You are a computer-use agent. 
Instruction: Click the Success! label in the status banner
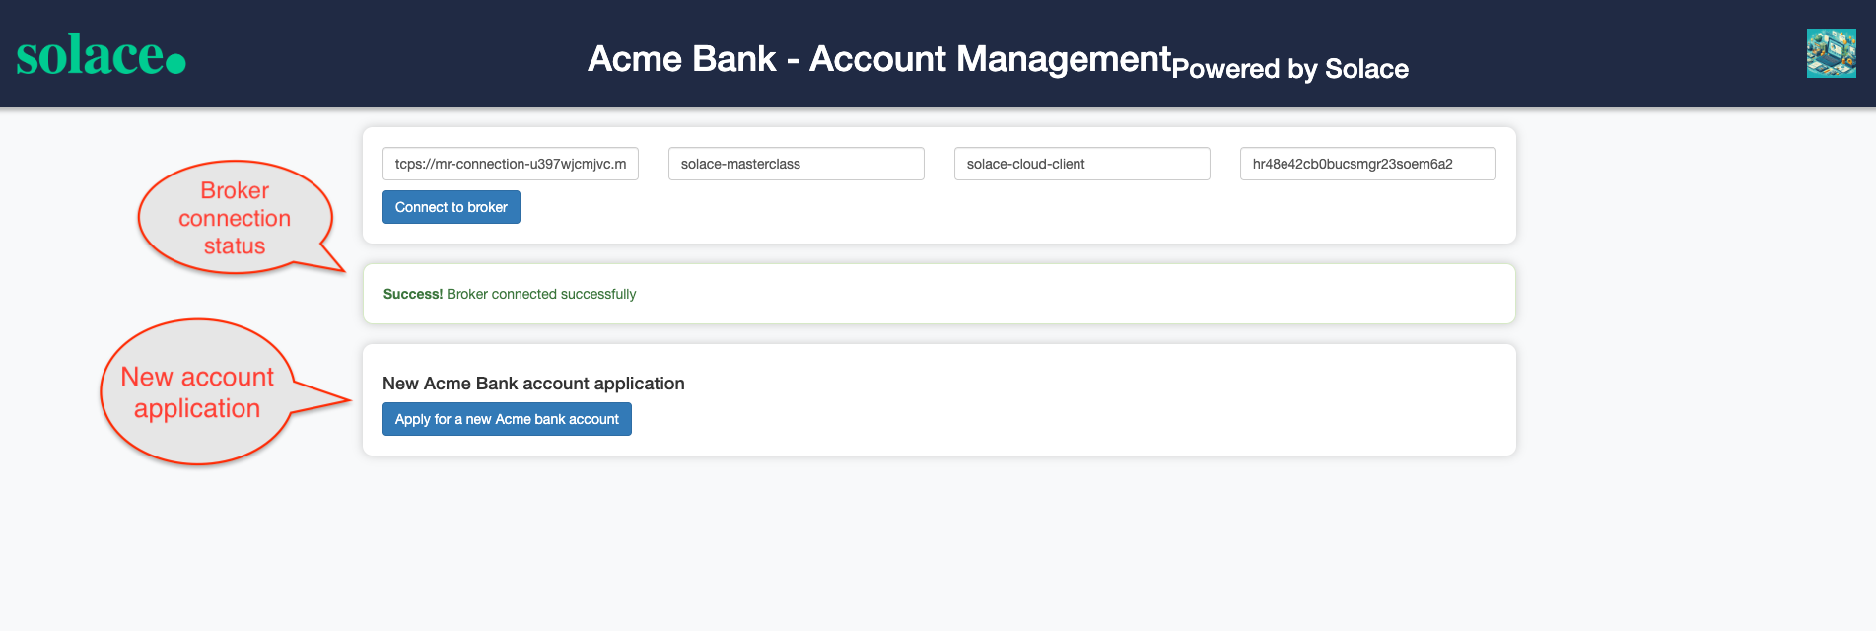coord(411,294)
